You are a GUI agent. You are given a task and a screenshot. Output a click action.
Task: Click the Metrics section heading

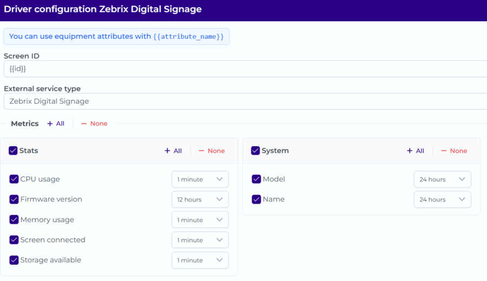(25, 123)
